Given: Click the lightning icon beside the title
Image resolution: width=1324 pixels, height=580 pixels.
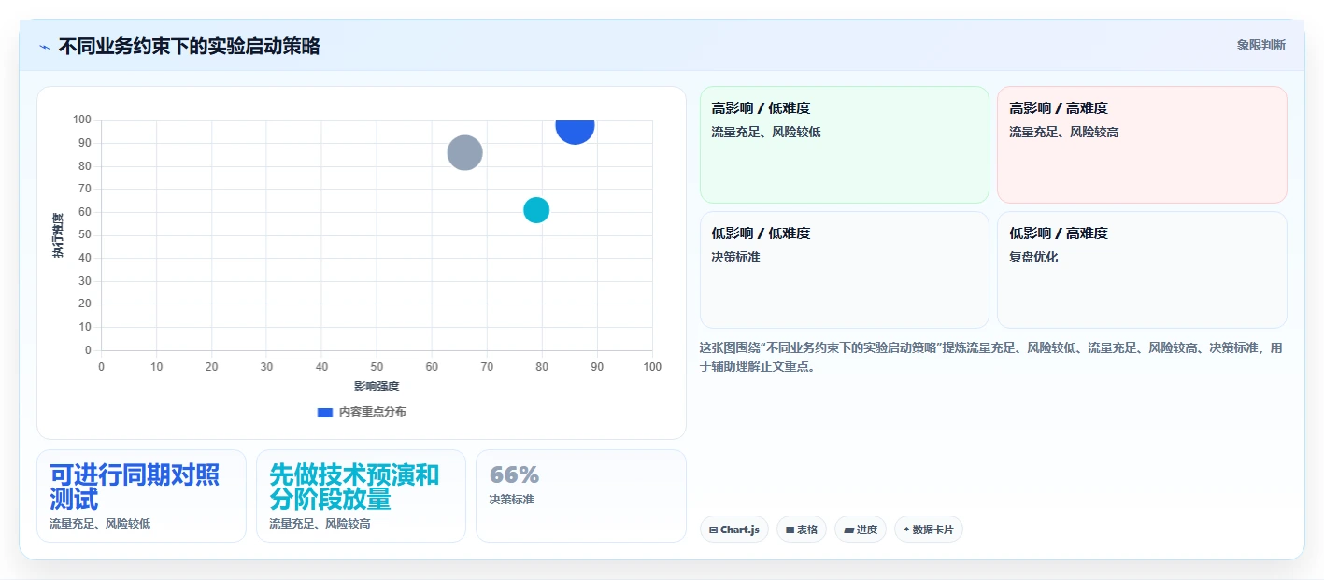Looking at the screenshot, I should click(45, 47).
